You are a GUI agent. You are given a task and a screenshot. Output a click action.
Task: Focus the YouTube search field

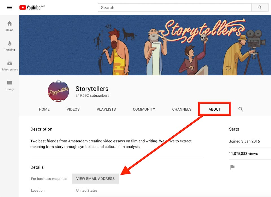coord(174,8)
